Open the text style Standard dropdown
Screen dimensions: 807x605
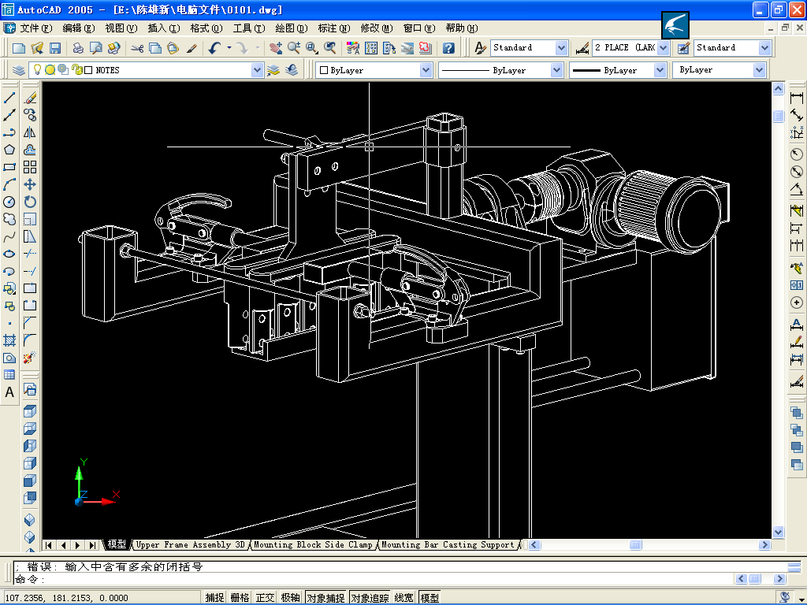coord(561,48)
